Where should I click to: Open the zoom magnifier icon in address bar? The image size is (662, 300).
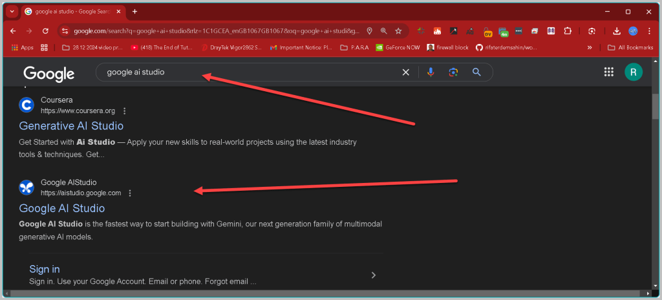384,31
